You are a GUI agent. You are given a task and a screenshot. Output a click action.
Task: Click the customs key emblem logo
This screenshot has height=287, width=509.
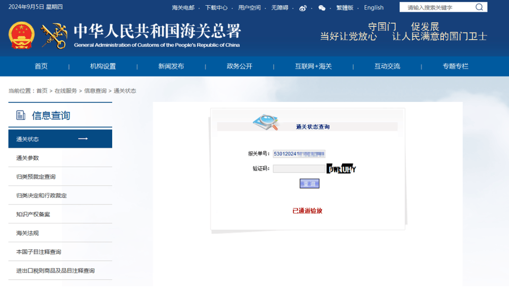[54, 36]
